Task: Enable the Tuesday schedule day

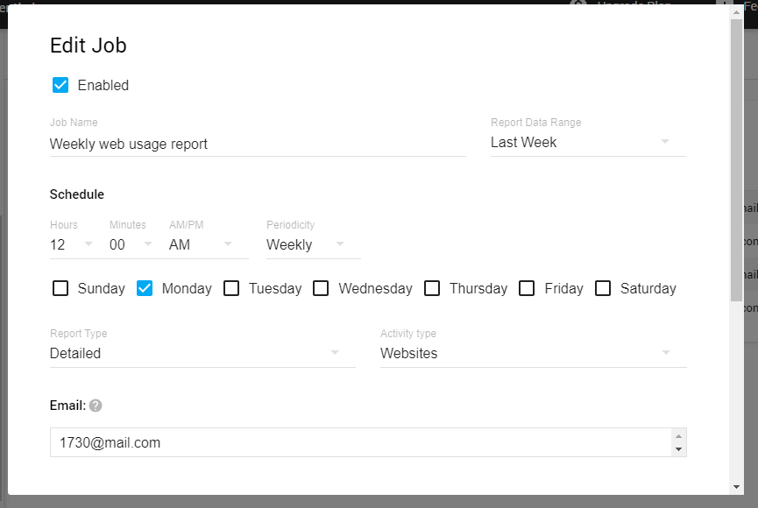Action: point(231,288)
